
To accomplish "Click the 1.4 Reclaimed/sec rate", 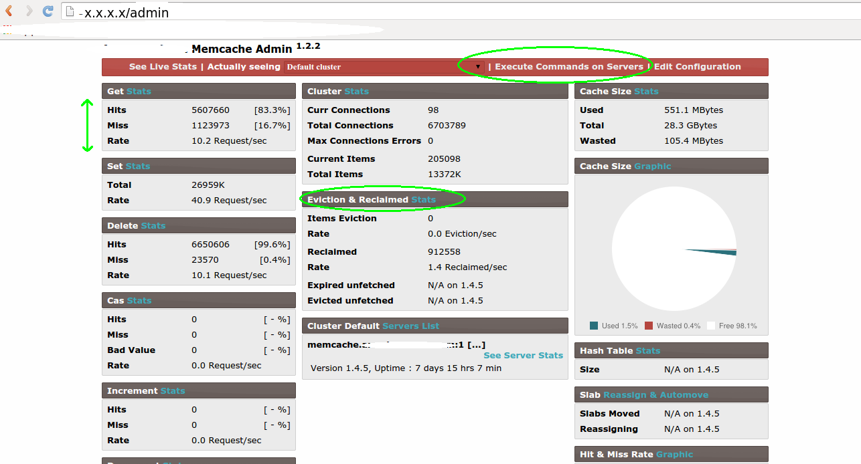I will tap(467, 267).
